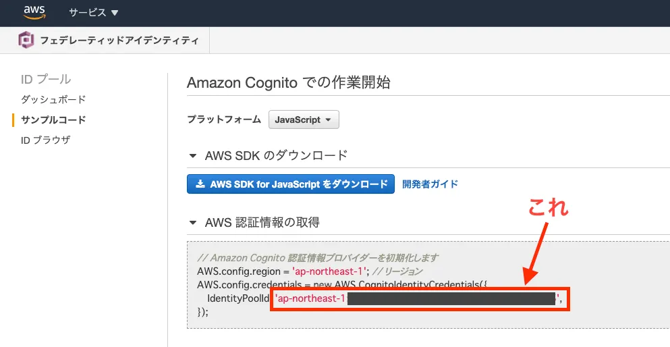Select the フェデレーティッドアイデンティティ tab
Viewport: 670px width, 347px height.
(119, 41)
